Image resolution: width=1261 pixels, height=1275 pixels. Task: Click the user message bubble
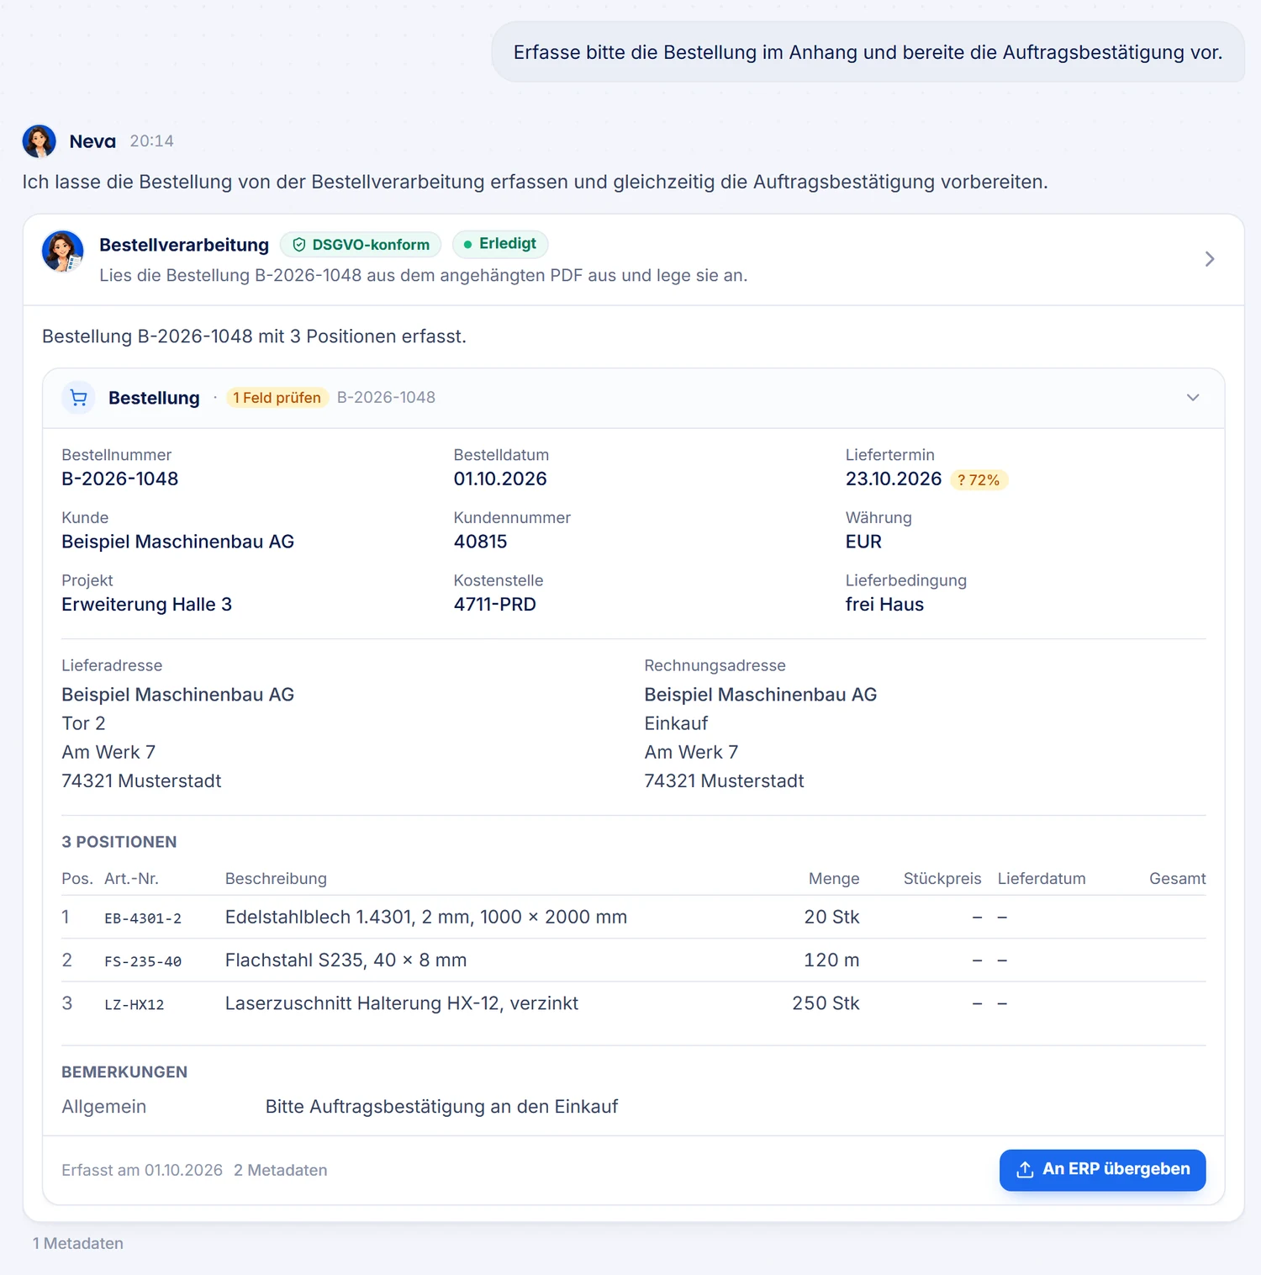[868, 52]
